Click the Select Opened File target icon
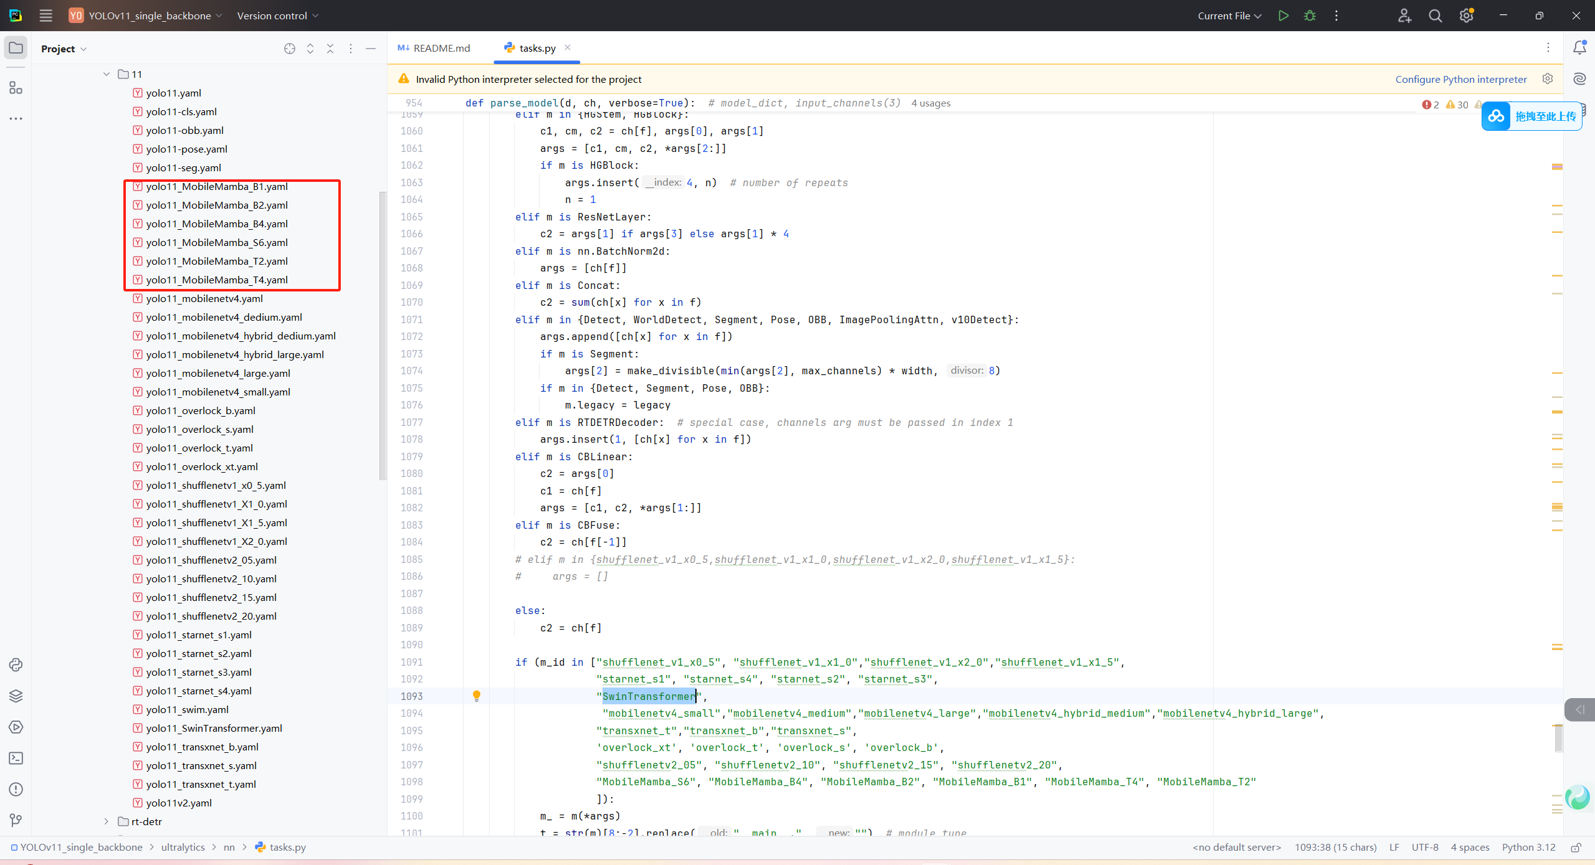 (290, 49)
